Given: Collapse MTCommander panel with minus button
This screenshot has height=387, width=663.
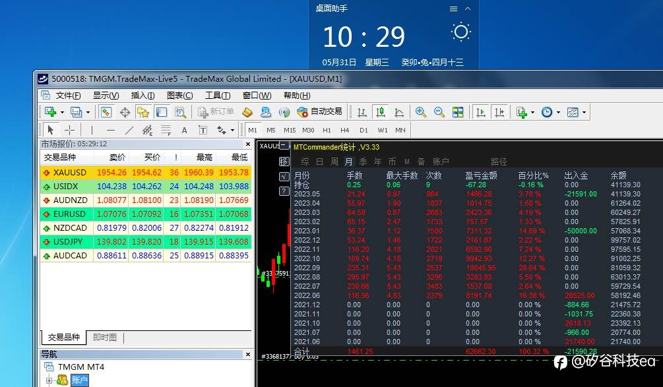Looking at the screenshot, I should 284,146.
